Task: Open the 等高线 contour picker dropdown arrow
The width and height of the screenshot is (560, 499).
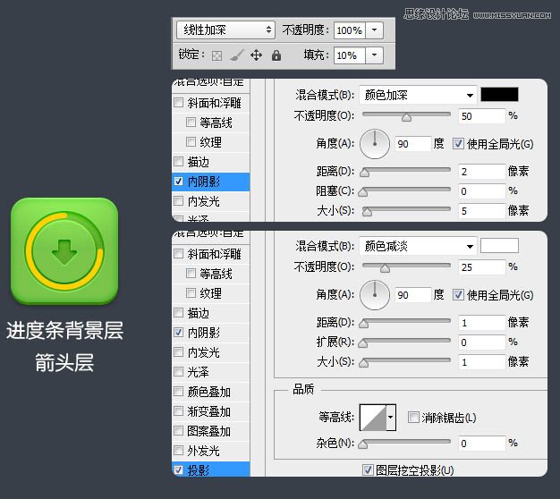Action: 391,417
